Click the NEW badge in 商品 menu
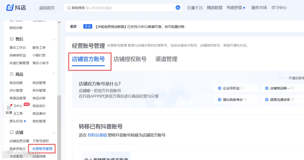This screenshot has width=304, height=160. [x=26, y=104]
